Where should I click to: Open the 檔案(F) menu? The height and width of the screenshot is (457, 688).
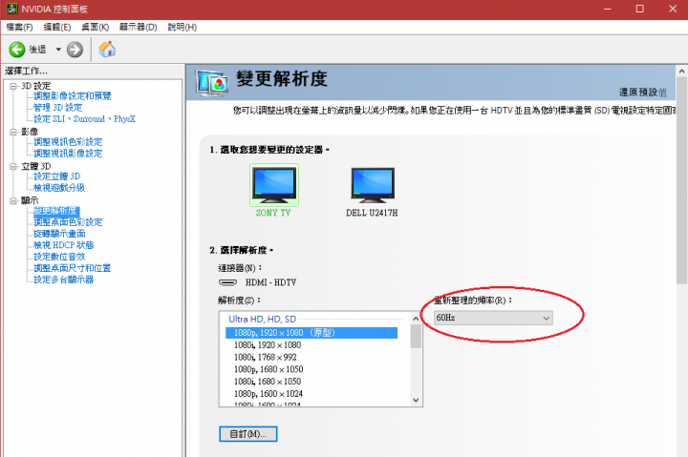point(19,27)
